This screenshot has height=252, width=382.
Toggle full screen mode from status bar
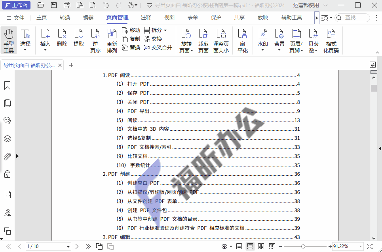coord(370,246)
